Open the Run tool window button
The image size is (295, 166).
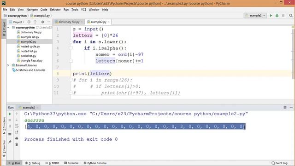14,163
